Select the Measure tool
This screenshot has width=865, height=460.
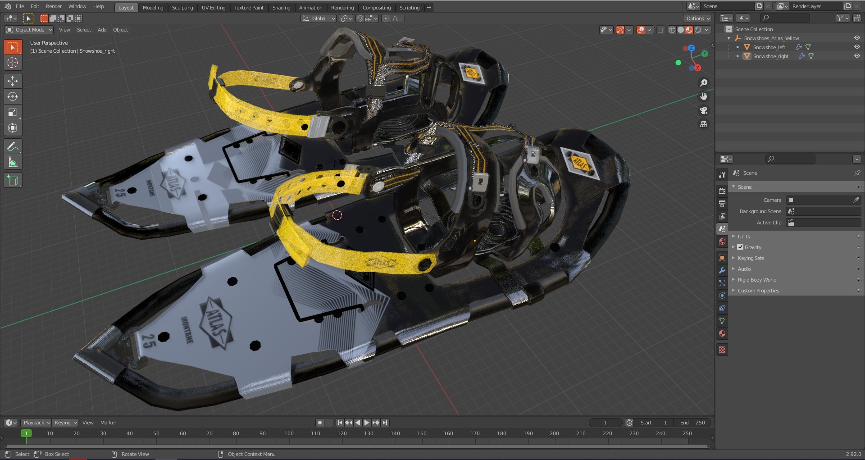(13, 162)
